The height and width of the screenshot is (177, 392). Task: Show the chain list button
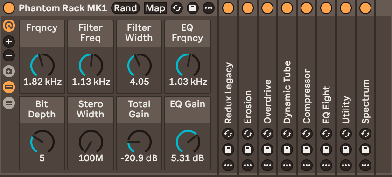9,103
